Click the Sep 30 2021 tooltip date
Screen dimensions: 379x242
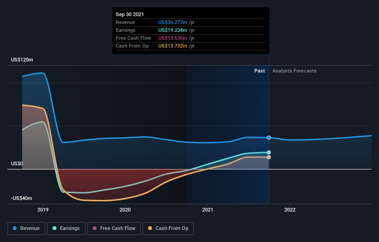(x=130, y=14)
